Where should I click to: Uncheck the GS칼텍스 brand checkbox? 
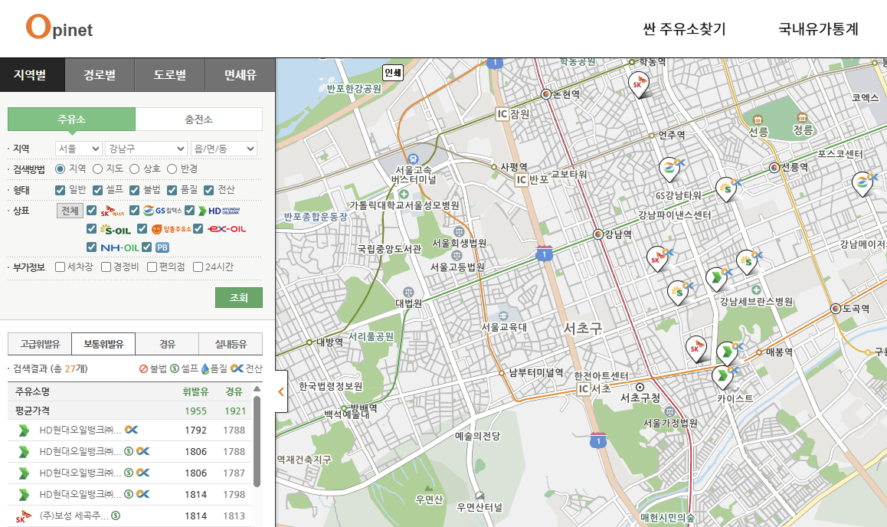134,211
